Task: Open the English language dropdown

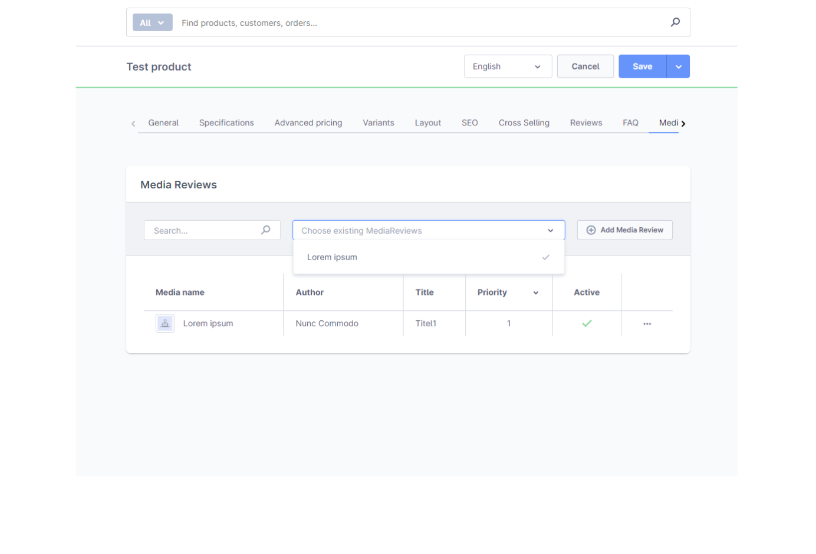Action: pos(508,67)
